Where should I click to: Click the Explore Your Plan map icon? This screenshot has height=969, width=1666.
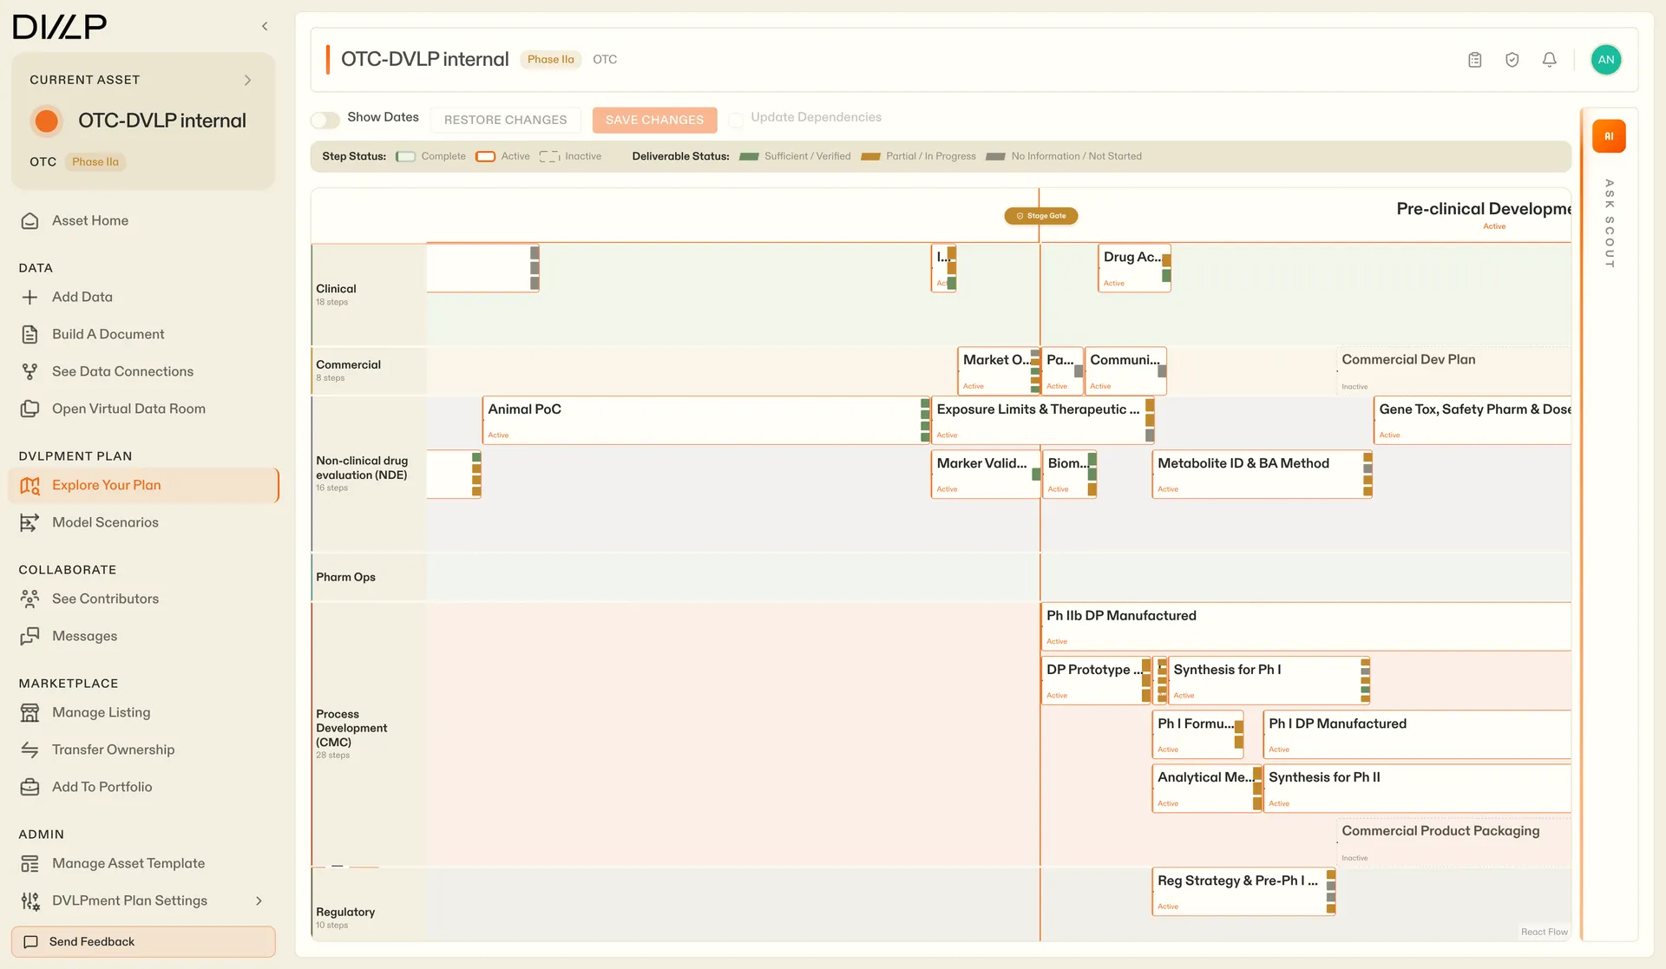click(x=30, y=486)
